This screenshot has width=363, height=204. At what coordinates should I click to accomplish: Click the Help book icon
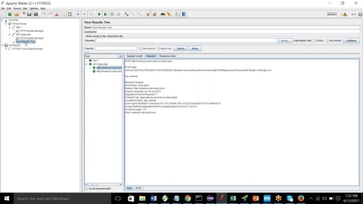[184, 14]
